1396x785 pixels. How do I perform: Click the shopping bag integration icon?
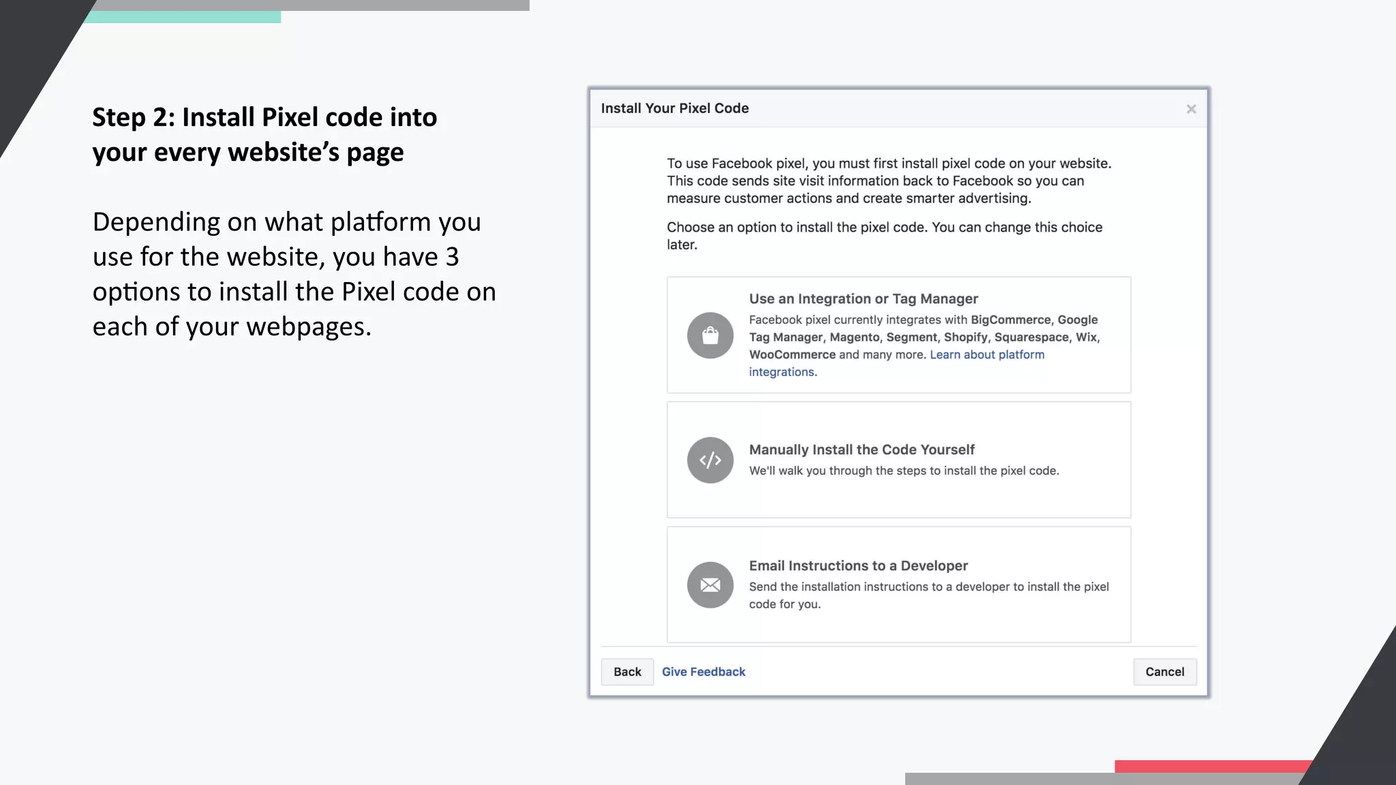click(710, 335)
